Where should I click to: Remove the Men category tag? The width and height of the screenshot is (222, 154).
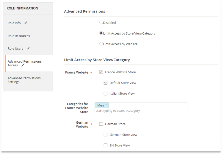107,105
